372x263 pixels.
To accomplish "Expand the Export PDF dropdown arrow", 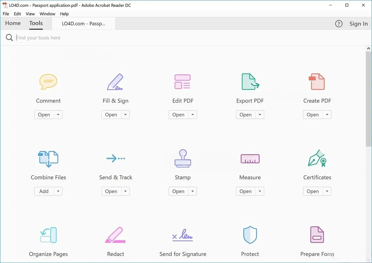I will (x=260, y=115).
